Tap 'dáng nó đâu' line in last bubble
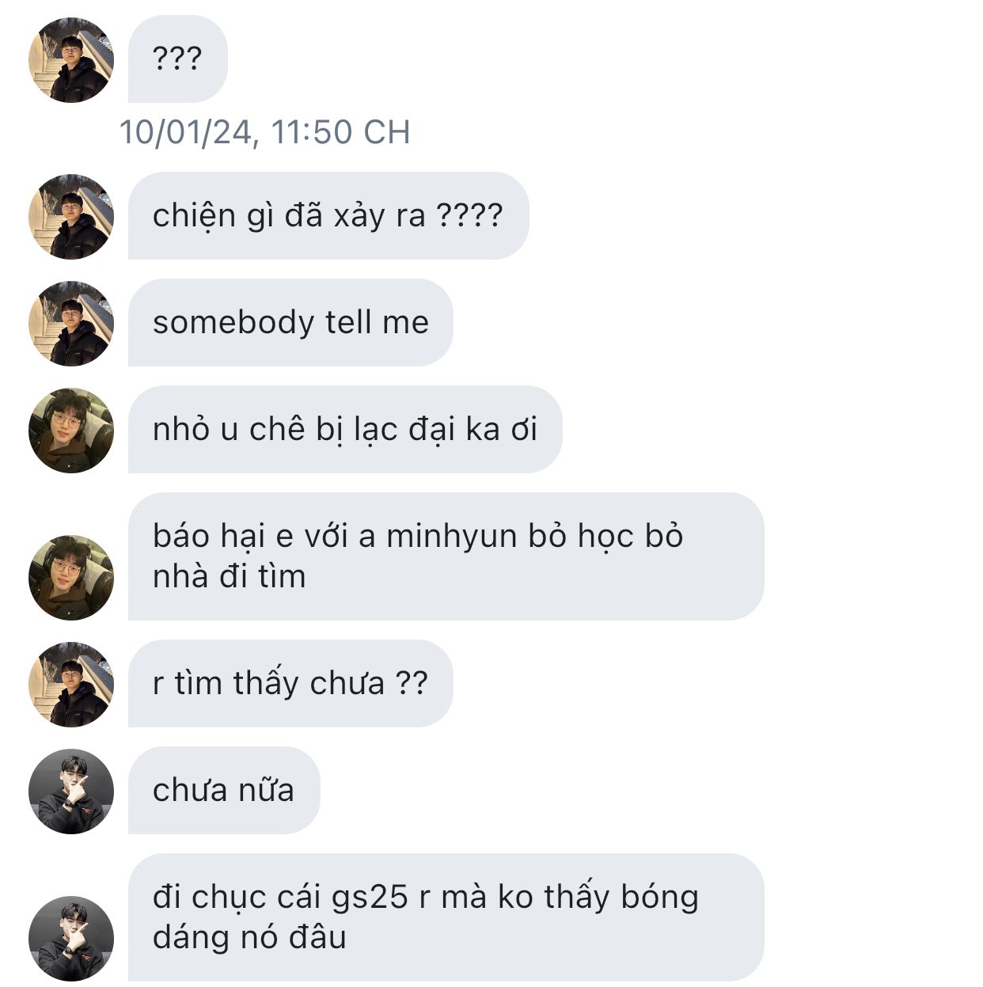983x987 pixels. (249, 938)
